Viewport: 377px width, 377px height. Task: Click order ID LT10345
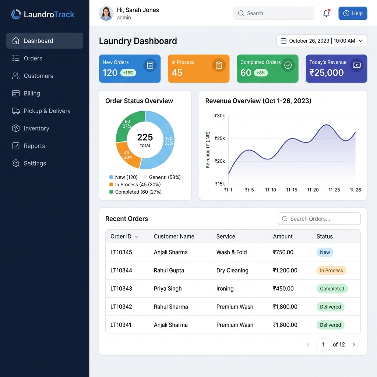[x=121, y=252]
